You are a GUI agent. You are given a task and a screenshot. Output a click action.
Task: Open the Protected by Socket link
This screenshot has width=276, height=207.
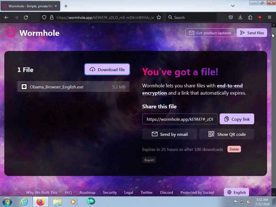(197, 192)
